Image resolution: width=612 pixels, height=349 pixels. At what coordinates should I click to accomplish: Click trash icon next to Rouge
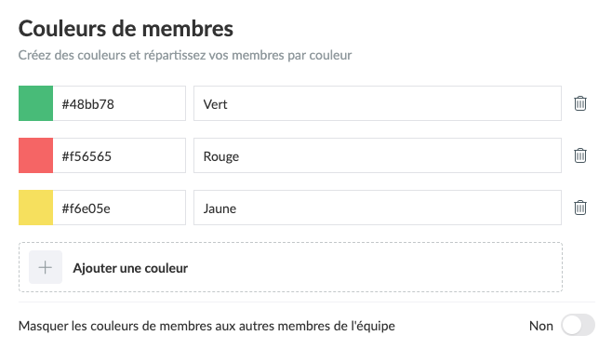point(580,155)
